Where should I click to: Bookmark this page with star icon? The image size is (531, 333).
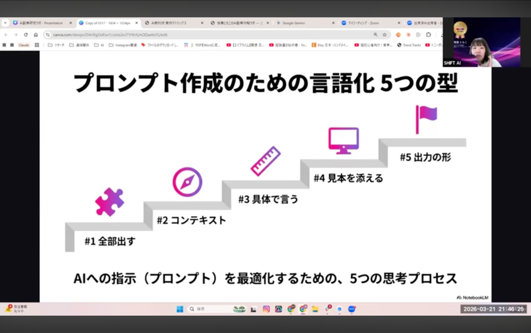pyautogui.click(x=385, y=35)
